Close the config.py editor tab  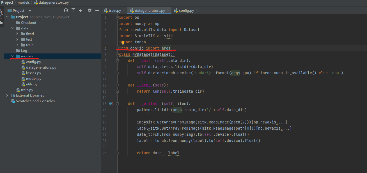(197, 10)
